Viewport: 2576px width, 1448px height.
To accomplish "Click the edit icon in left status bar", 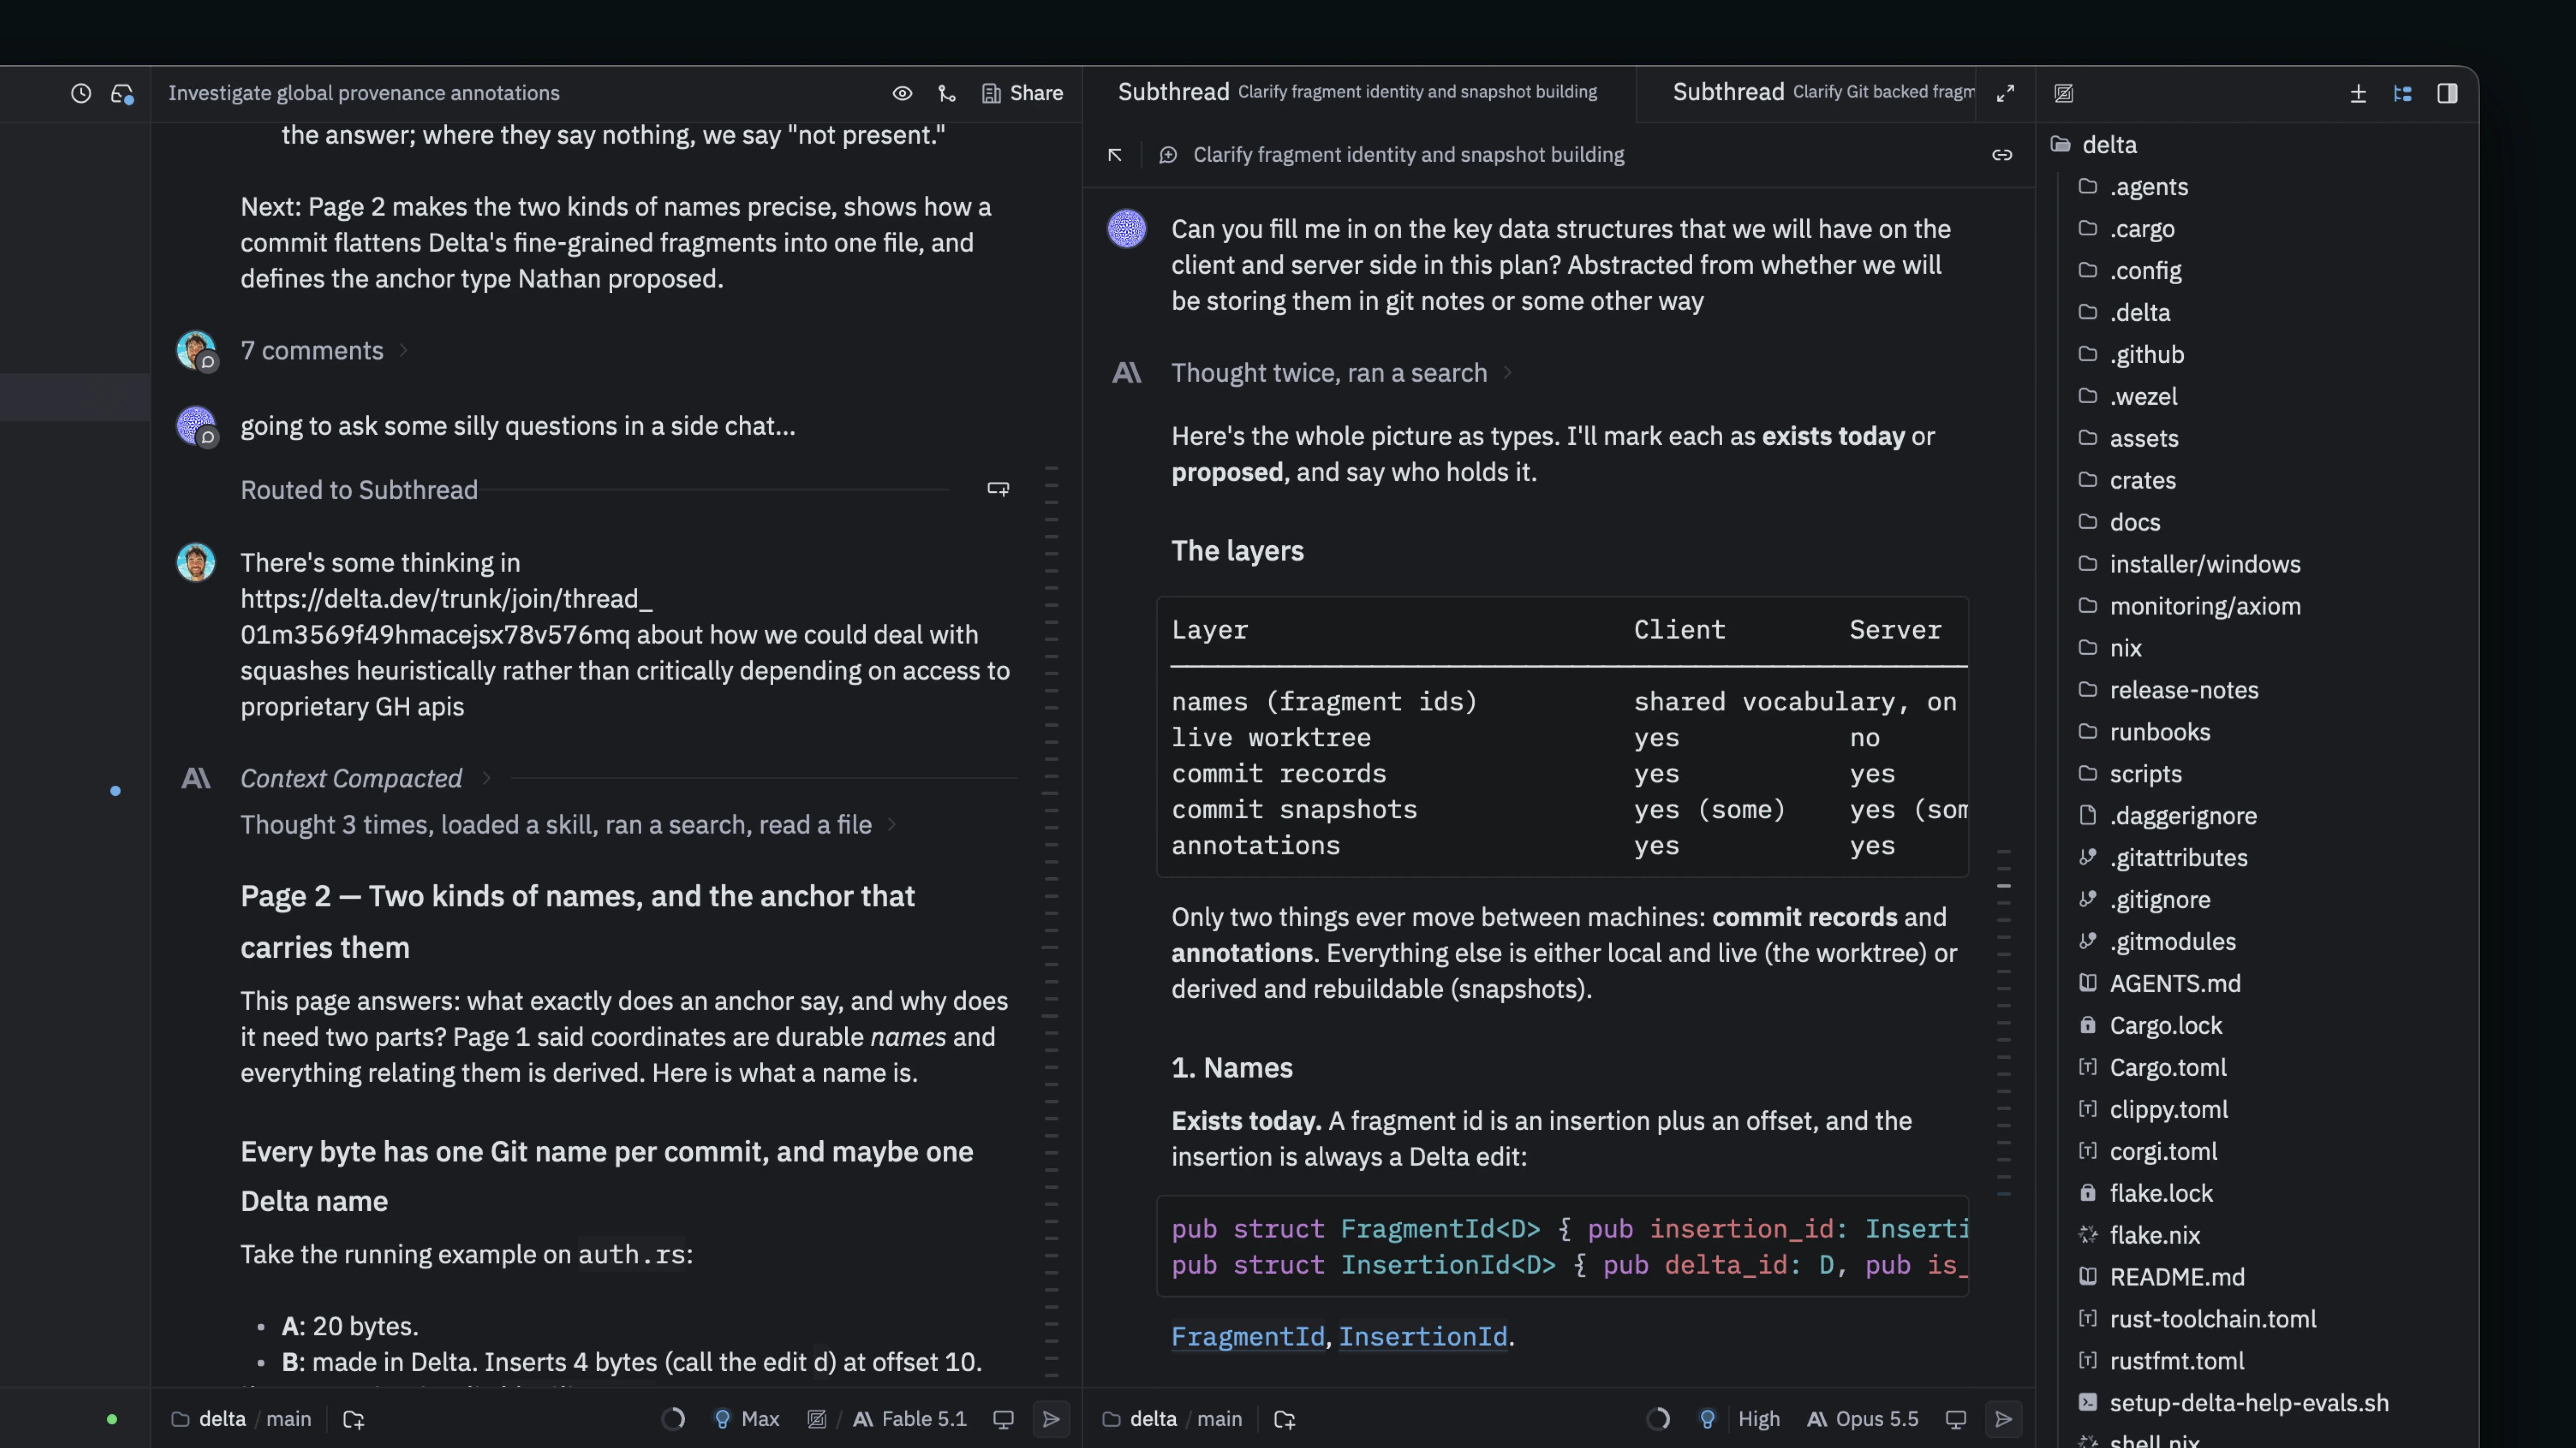I will [x=817, y=1419].
